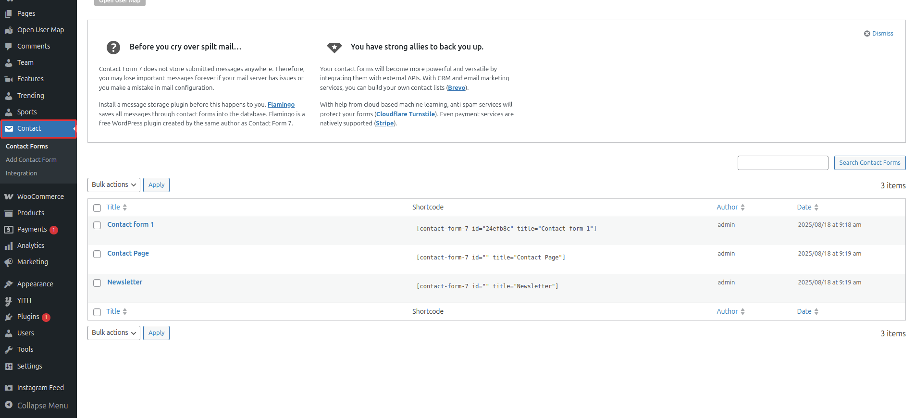
Task: Click the Pages sidebar icon
Action: pos(9,13)
